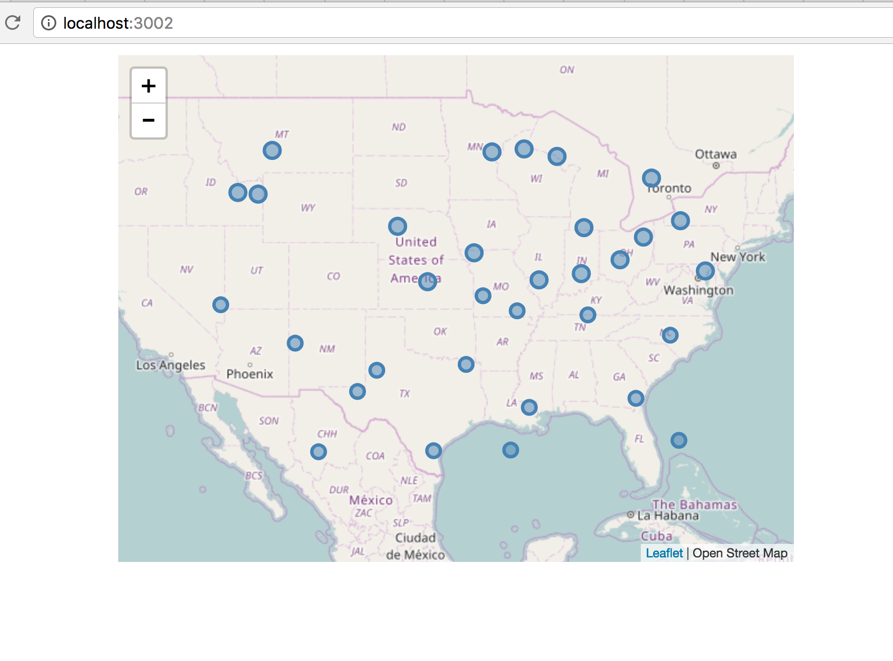Zoom out with the minus button

pos(149,120)
